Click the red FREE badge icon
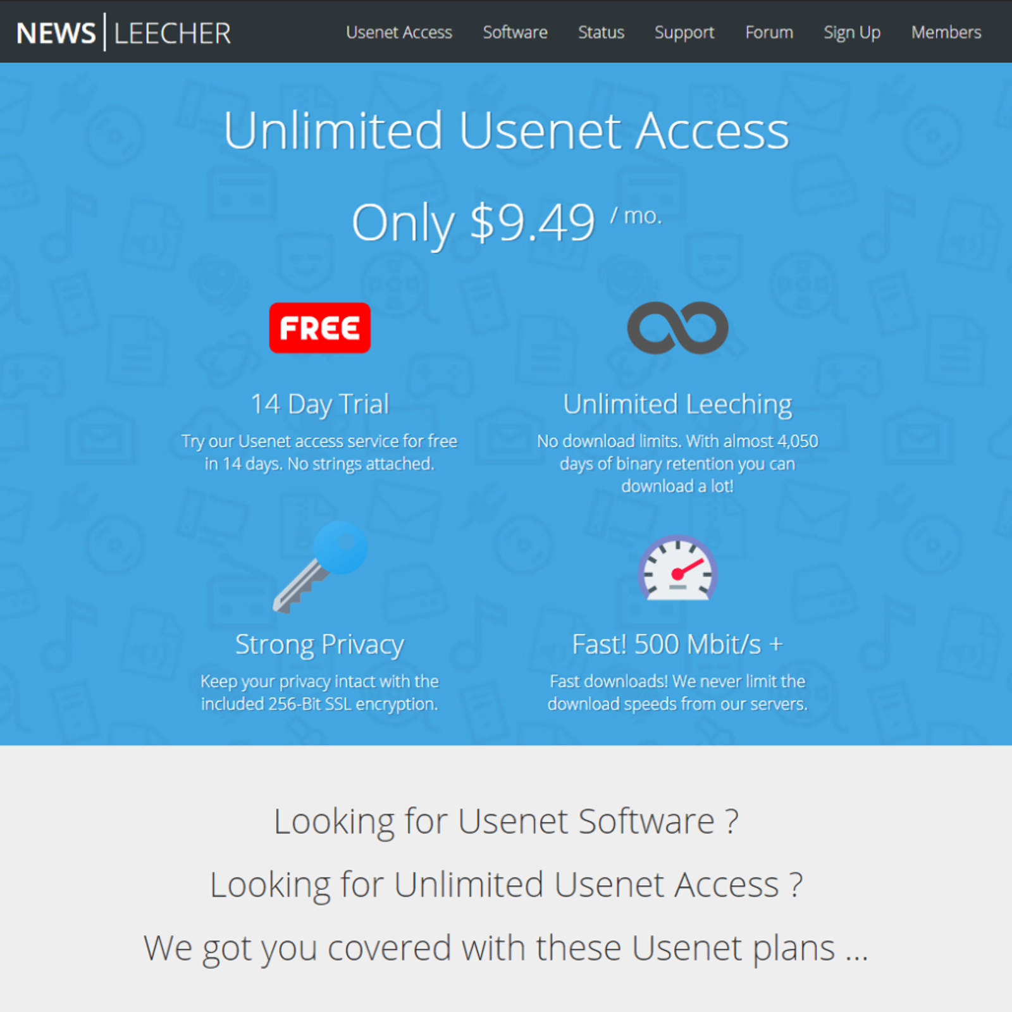The width and height of the screenshot is (1012, 1012). point(319,328)
